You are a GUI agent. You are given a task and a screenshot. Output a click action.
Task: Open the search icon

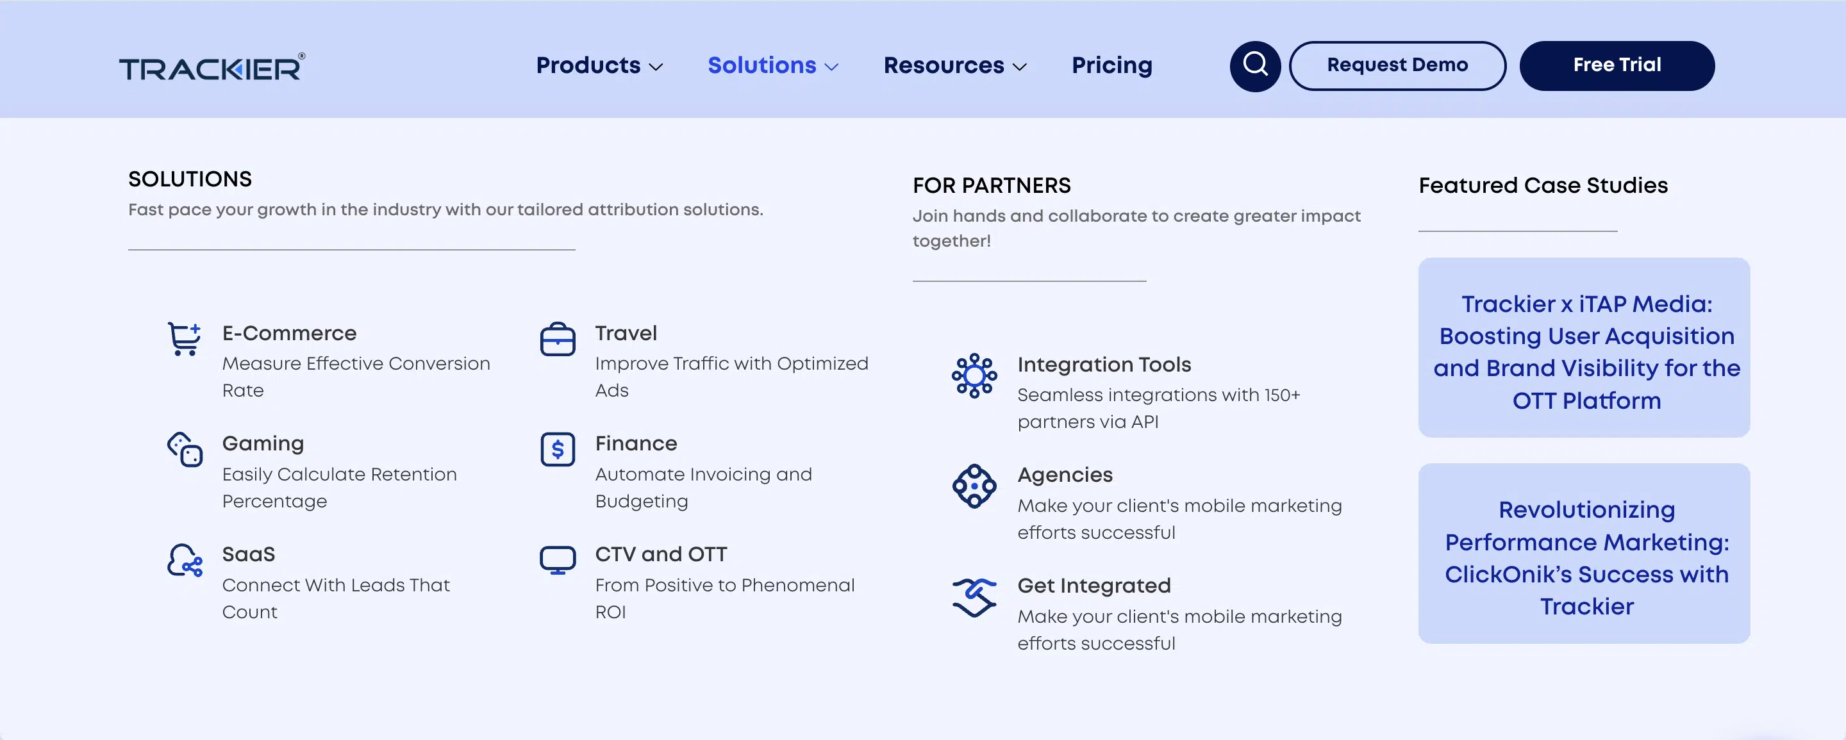[x=1255, y=65]
